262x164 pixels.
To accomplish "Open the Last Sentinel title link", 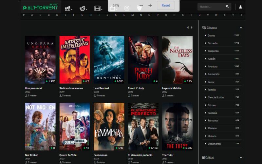I will (101, 88).
